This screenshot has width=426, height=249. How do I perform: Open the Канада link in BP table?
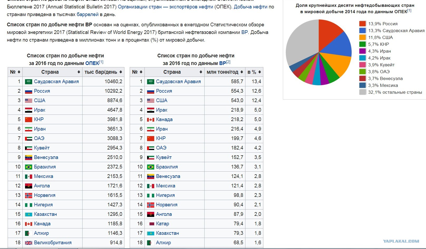coord(164,119)
